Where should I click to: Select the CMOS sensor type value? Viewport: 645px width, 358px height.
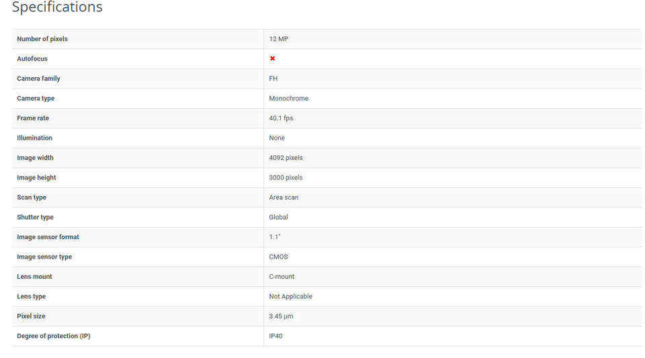click(x=278, y=257)
